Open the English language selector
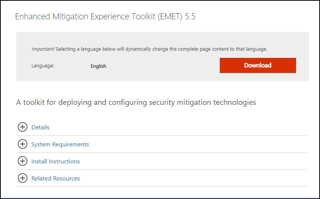This screenshot has width=320, height=199. tap(98, 66)
